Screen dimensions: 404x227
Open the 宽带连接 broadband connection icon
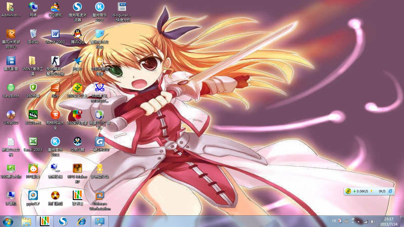(x=55, y=171)
